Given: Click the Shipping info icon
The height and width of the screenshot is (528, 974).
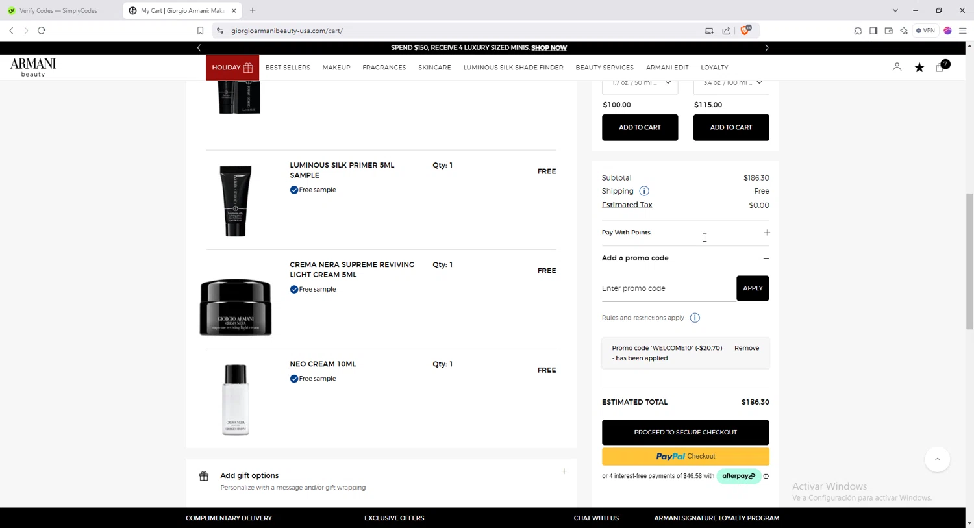Looking at the screenshot, I should pos(644,191).
